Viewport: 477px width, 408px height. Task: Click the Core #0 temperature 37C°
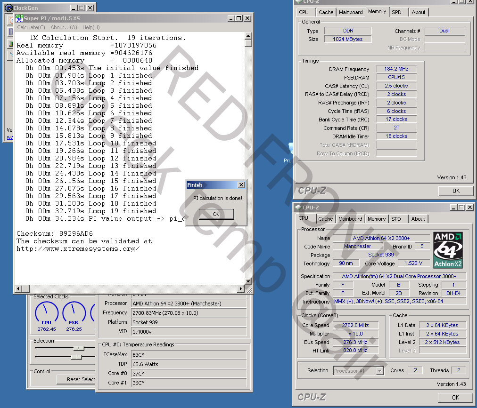(189, 374)
